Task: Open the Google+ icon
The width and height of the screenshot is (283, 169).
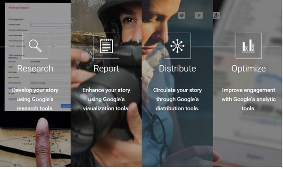Action: [216, 15]
